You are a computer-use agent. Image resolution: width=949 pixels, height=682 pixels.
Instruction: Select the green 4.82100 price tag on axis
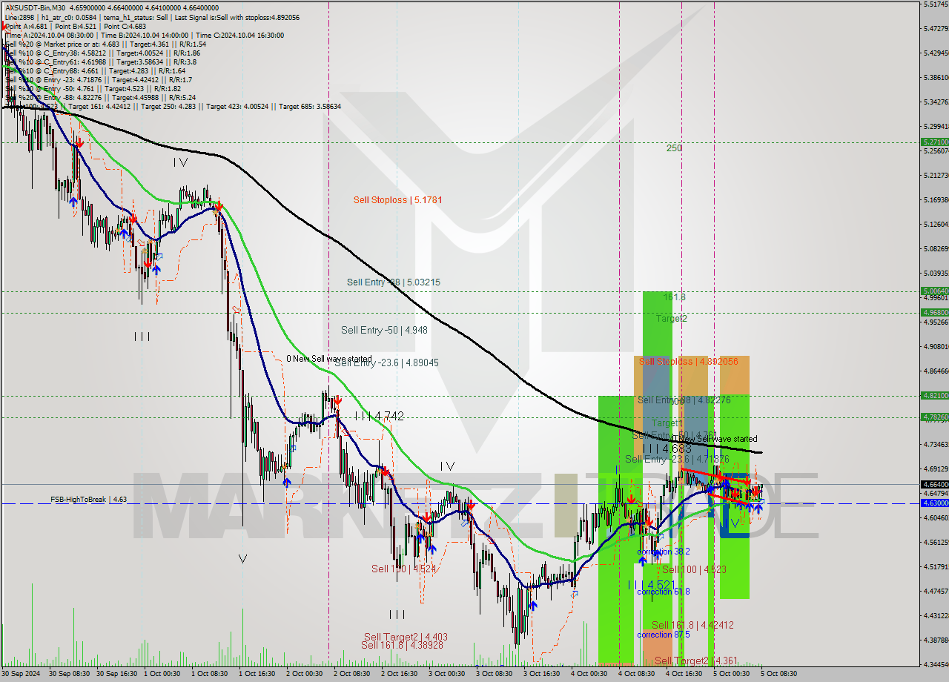(934, 396)
